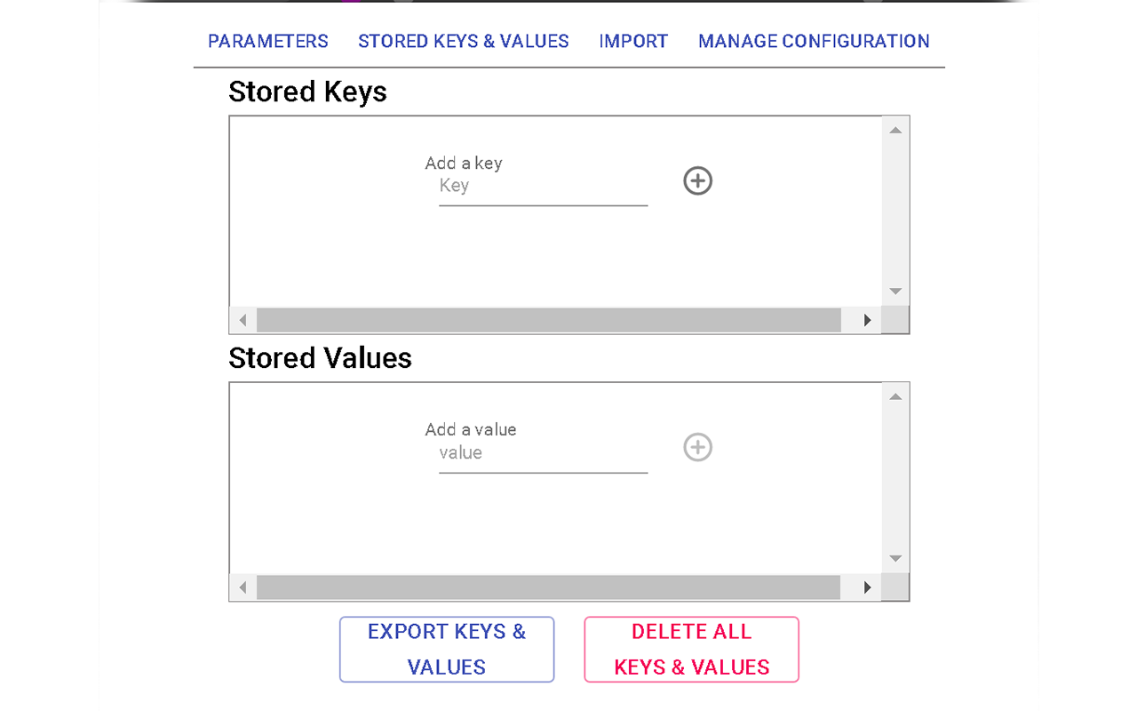Image resolution: width=1137 pixels, height=711 pixels.
Task: Click left arrow in Stored Values horizontal scrollbar
Action: tap(243, 587)
